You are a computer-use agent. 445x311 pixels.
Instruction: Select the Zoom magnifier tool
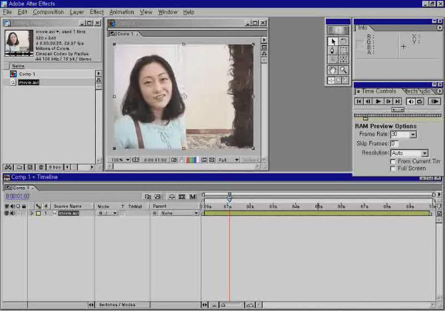point(344,70)
